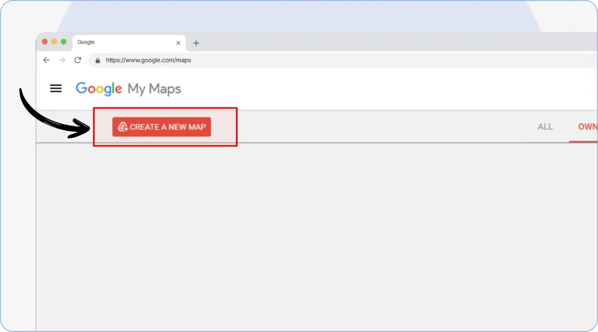Go back with the browser back arrow
Image resolution: width=598 pixels, height=332 pixels.
(x=47, y=60)
